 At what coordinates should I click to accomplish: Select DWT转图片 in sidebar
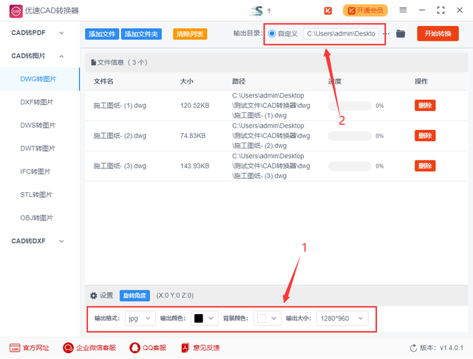(x=38, y=148)
